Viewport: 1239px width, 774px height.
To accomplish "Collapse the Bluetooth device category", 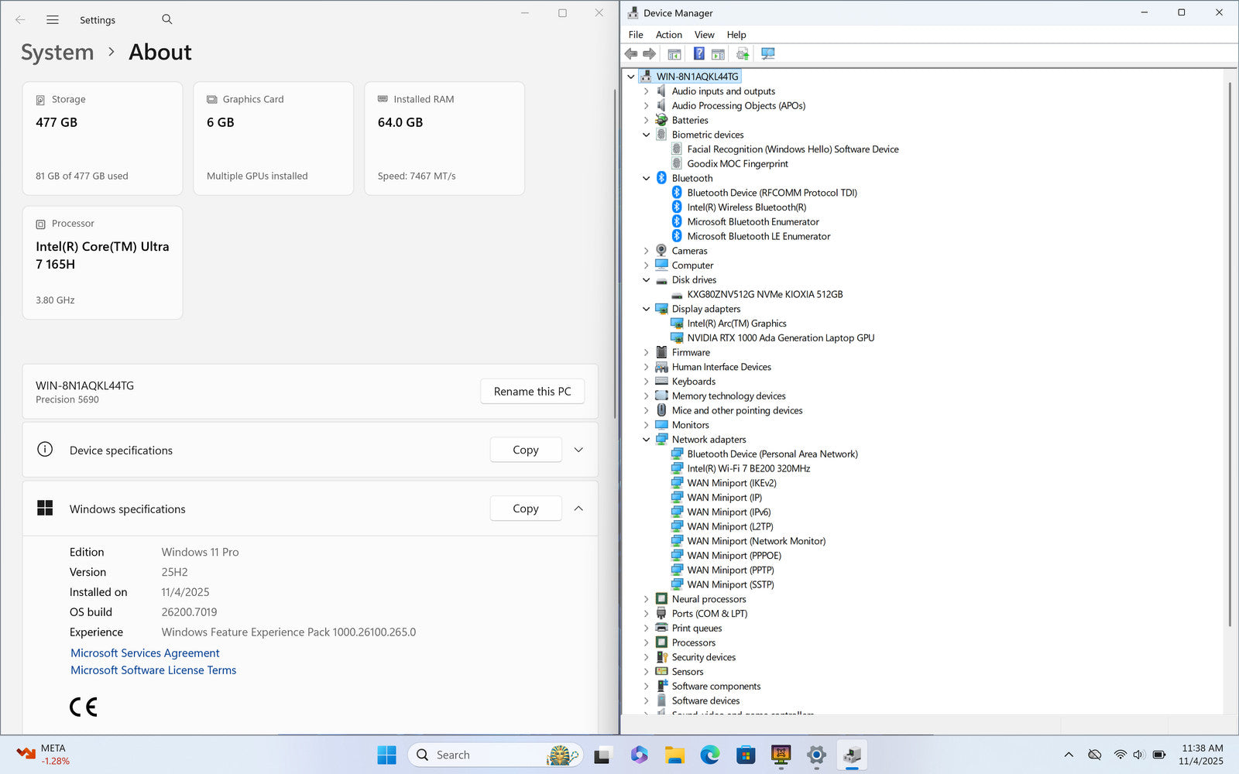I will click(647, 178).
